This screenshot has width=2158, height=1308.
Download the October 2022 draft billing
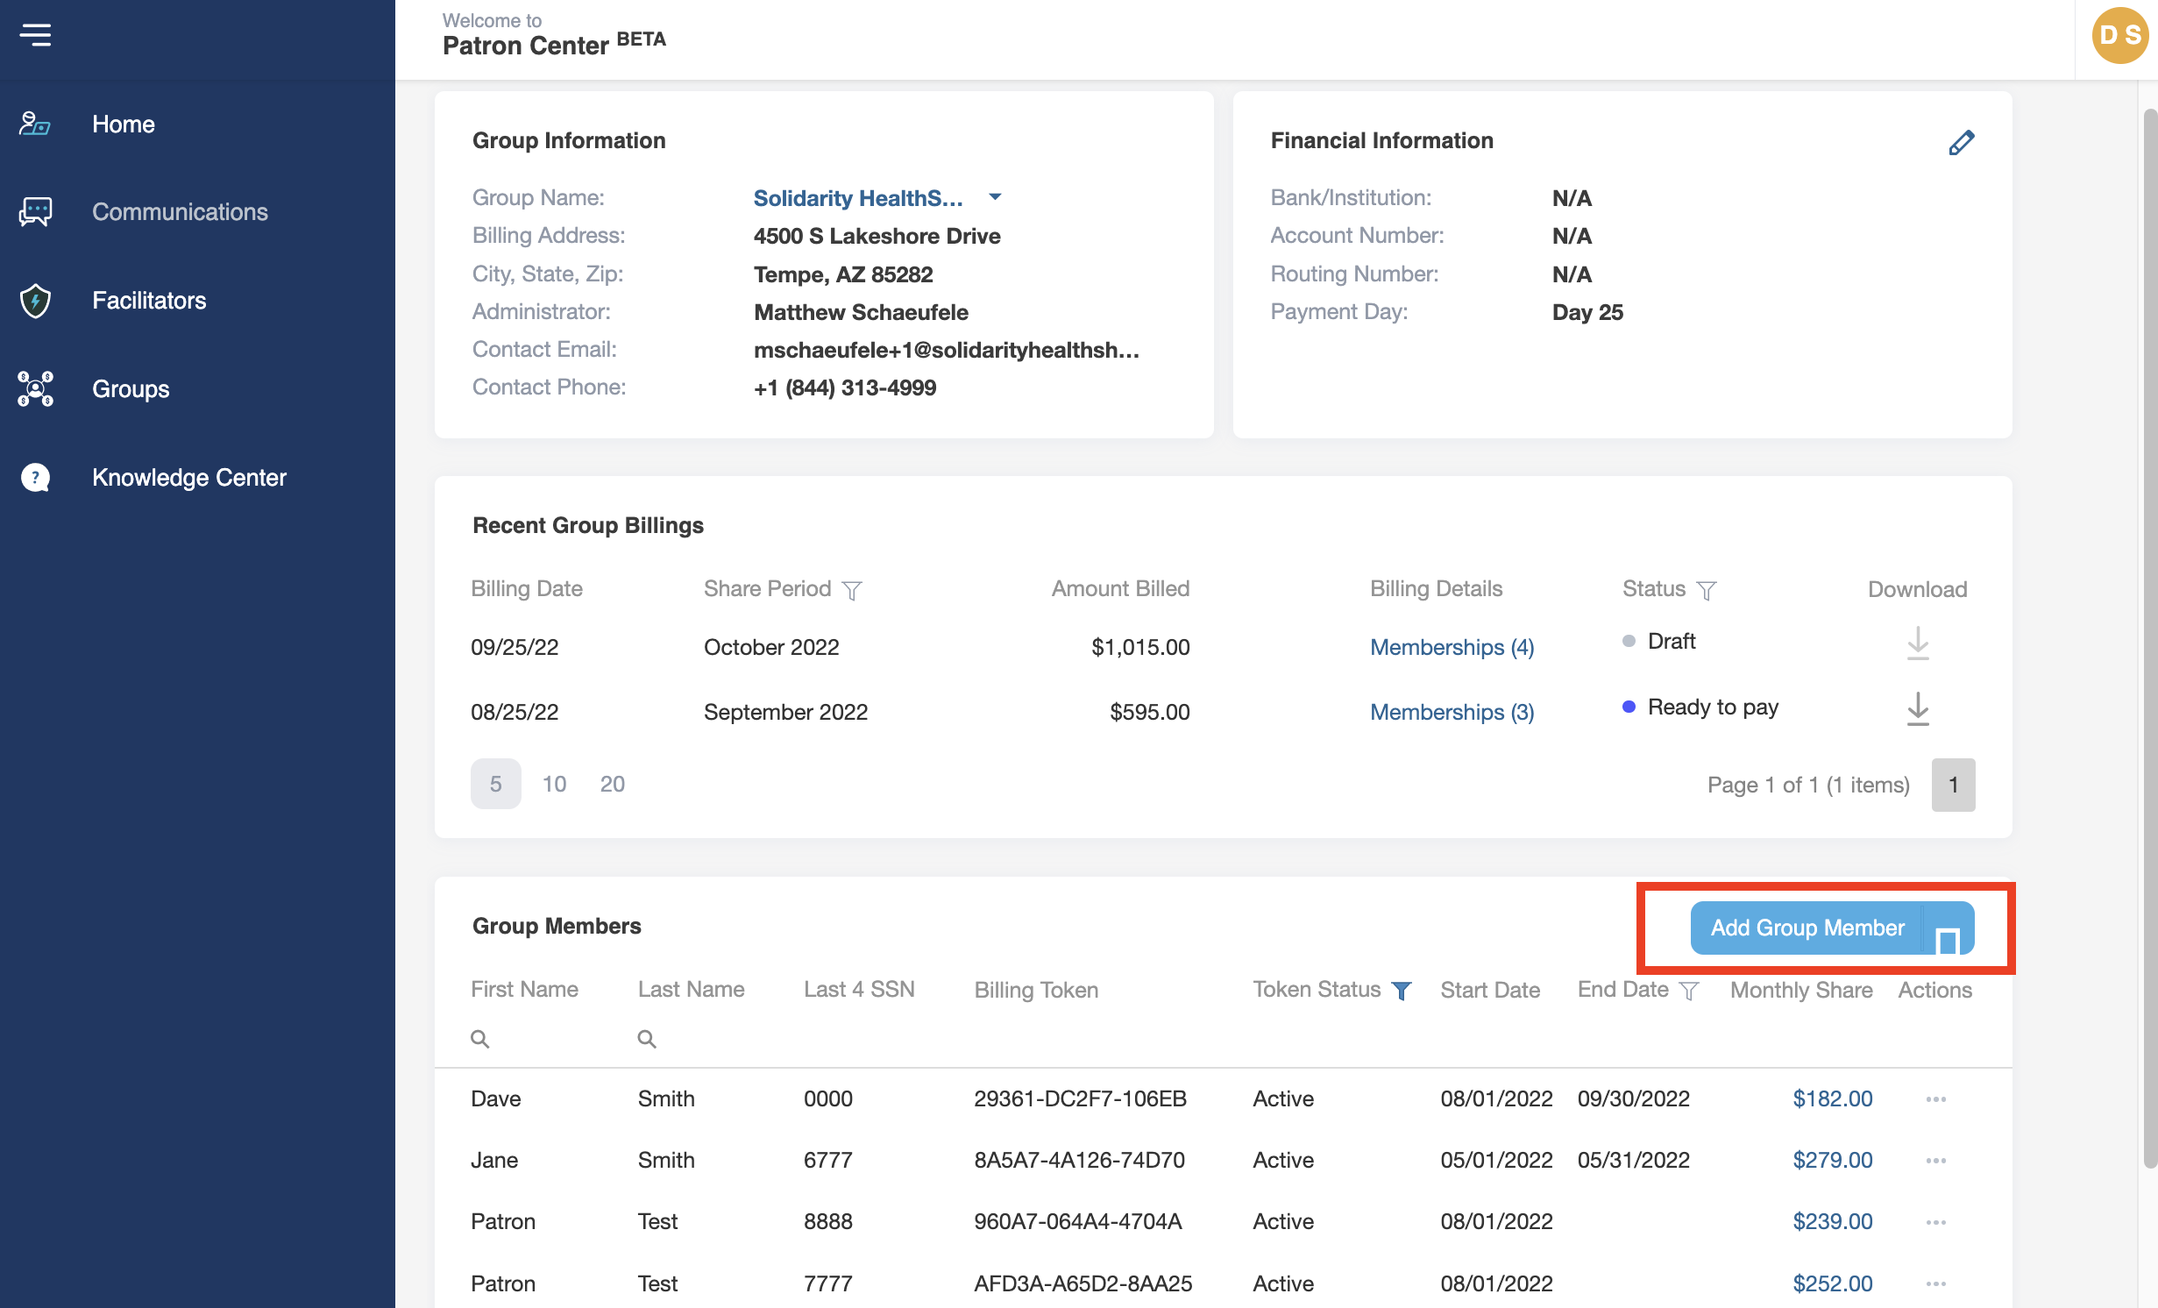tap(1917, 643)
